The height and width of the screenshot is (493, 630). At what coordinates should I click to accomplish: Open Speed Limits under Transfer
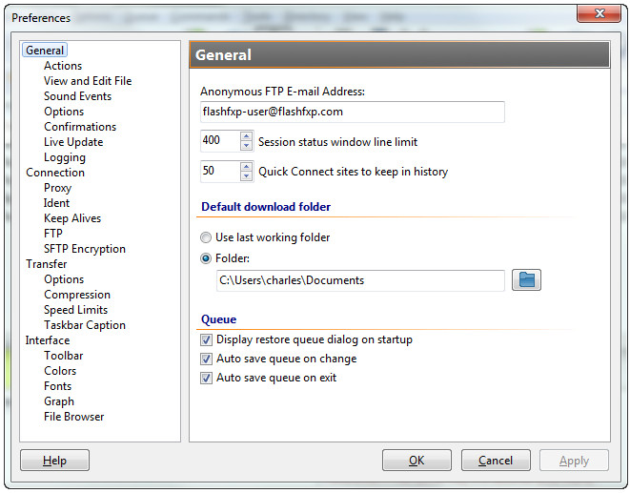point(76,310)
